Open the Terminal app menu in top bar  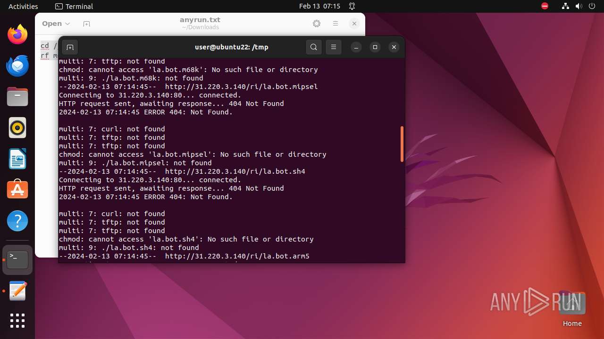tap(74, 6)
